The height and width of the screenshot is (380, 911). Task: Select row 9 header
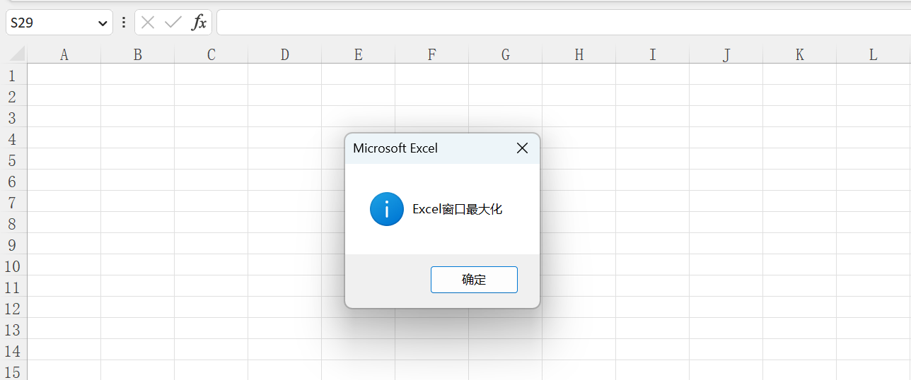pos(13,244)
